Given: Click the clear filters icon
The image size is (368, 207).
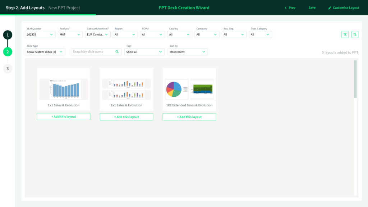Looking at the screenshot, I should [345, 34].
